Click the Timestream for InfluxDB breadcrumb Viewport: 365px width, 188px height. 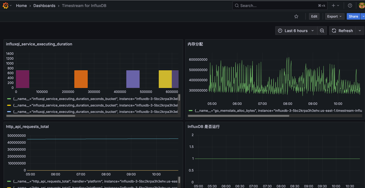(84, 6)
